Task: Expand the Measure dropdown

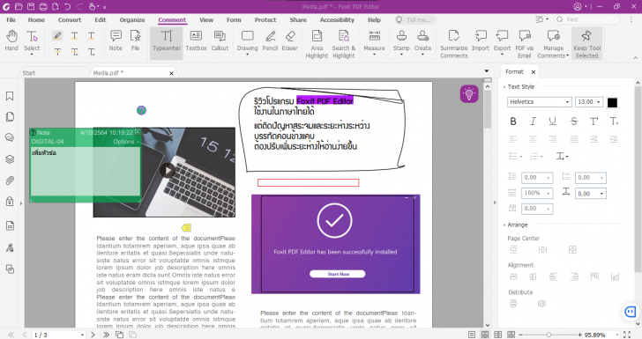Action: pos(374,55)
